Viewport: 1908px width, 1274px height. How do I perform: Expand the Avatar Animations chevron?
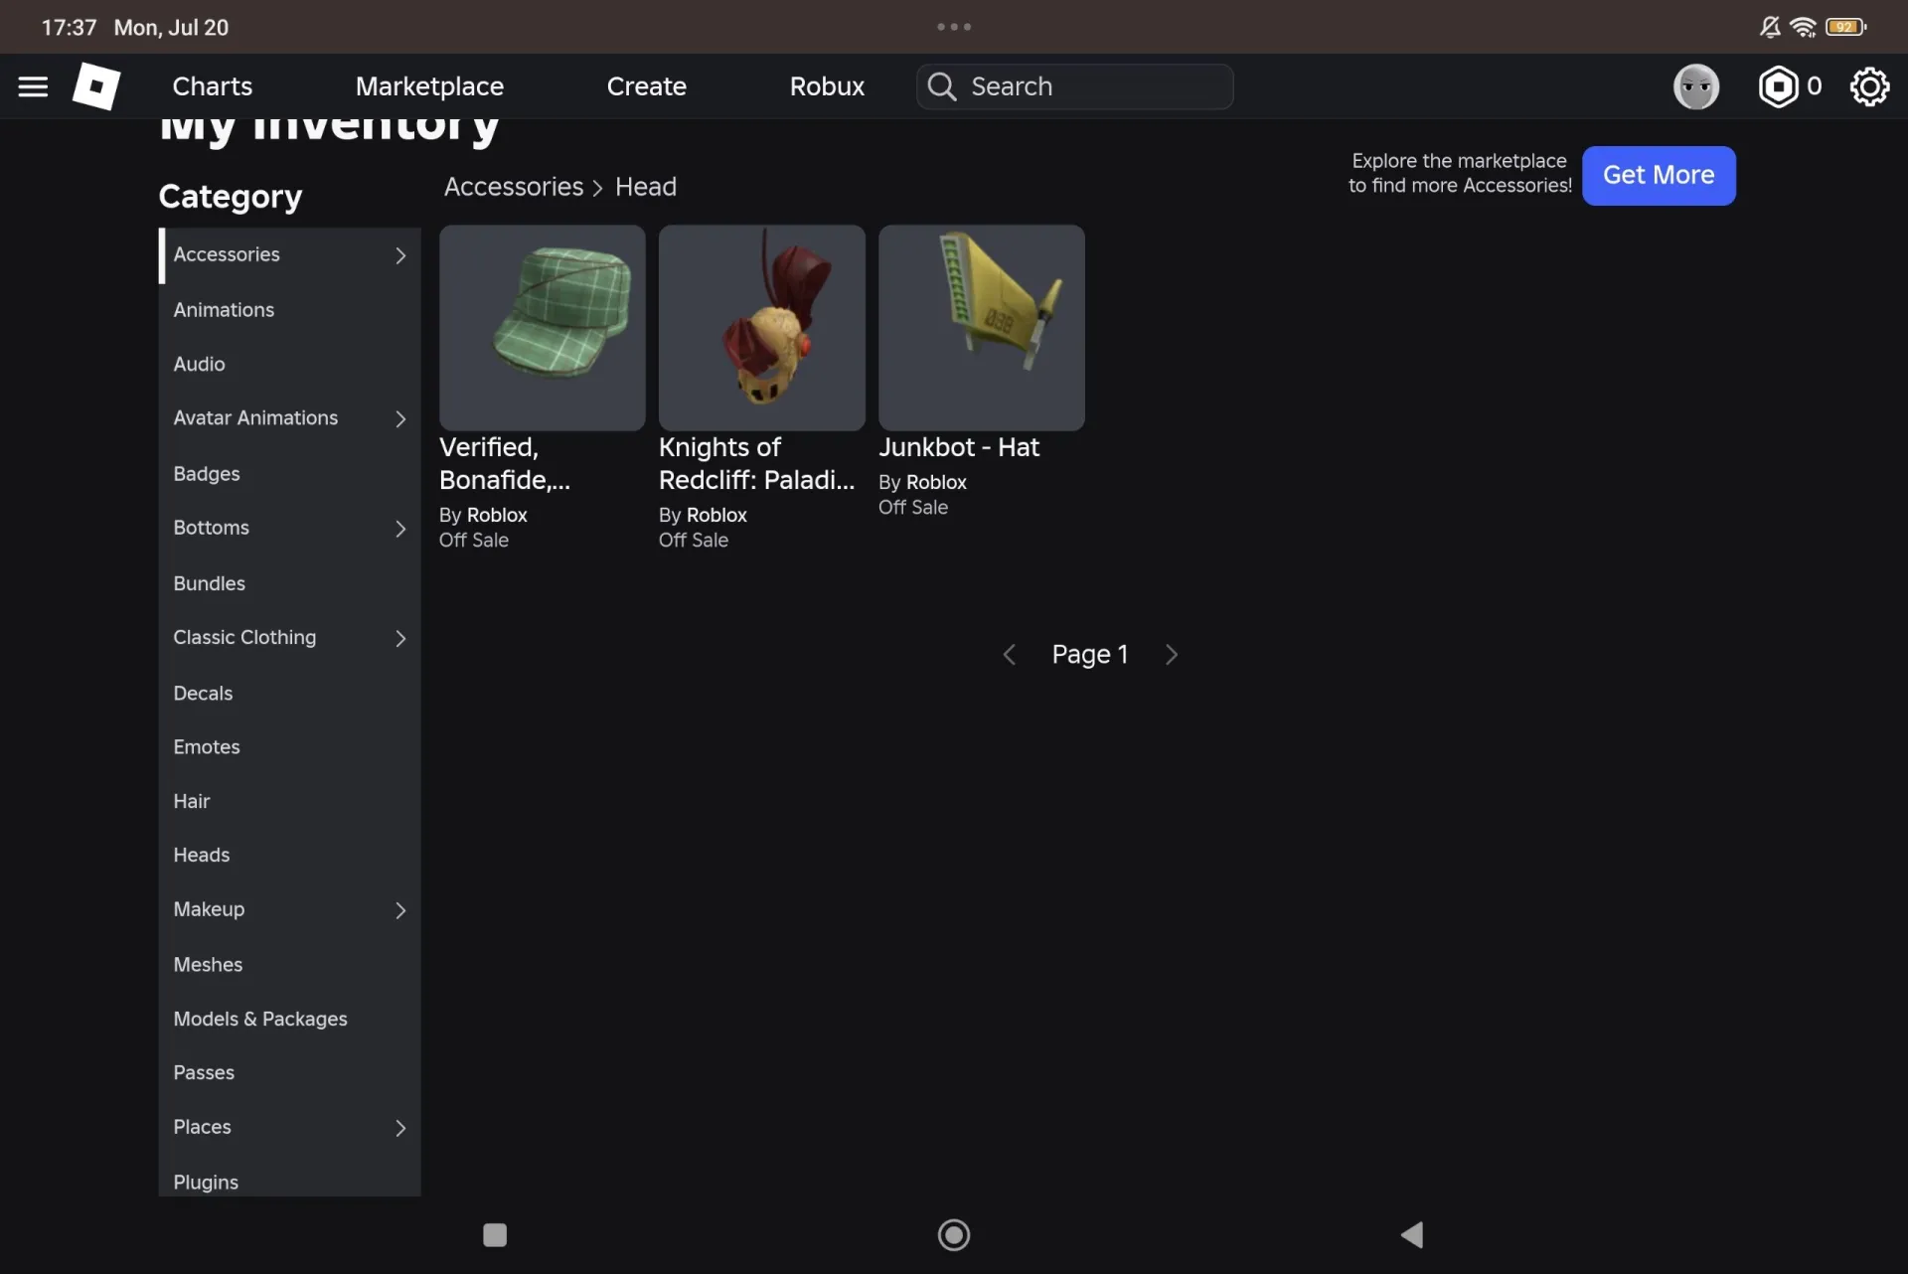[399, 418]
